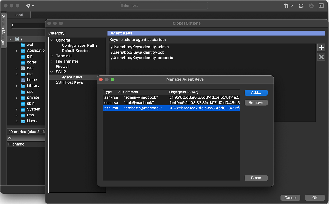Open the Type column dropdown in Manage Agent Keys
The image size is (329, 204).
click(118, 92)
